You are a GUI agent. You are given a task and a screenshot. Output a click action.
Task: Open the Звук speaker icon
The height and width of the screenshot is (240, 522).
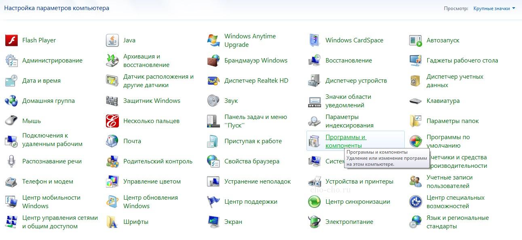(213, 101)
